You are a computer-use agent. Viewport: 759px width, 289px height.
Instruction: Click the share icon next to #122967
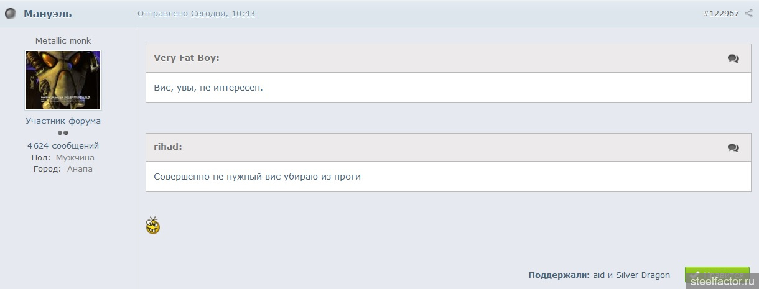coord(748,13)
